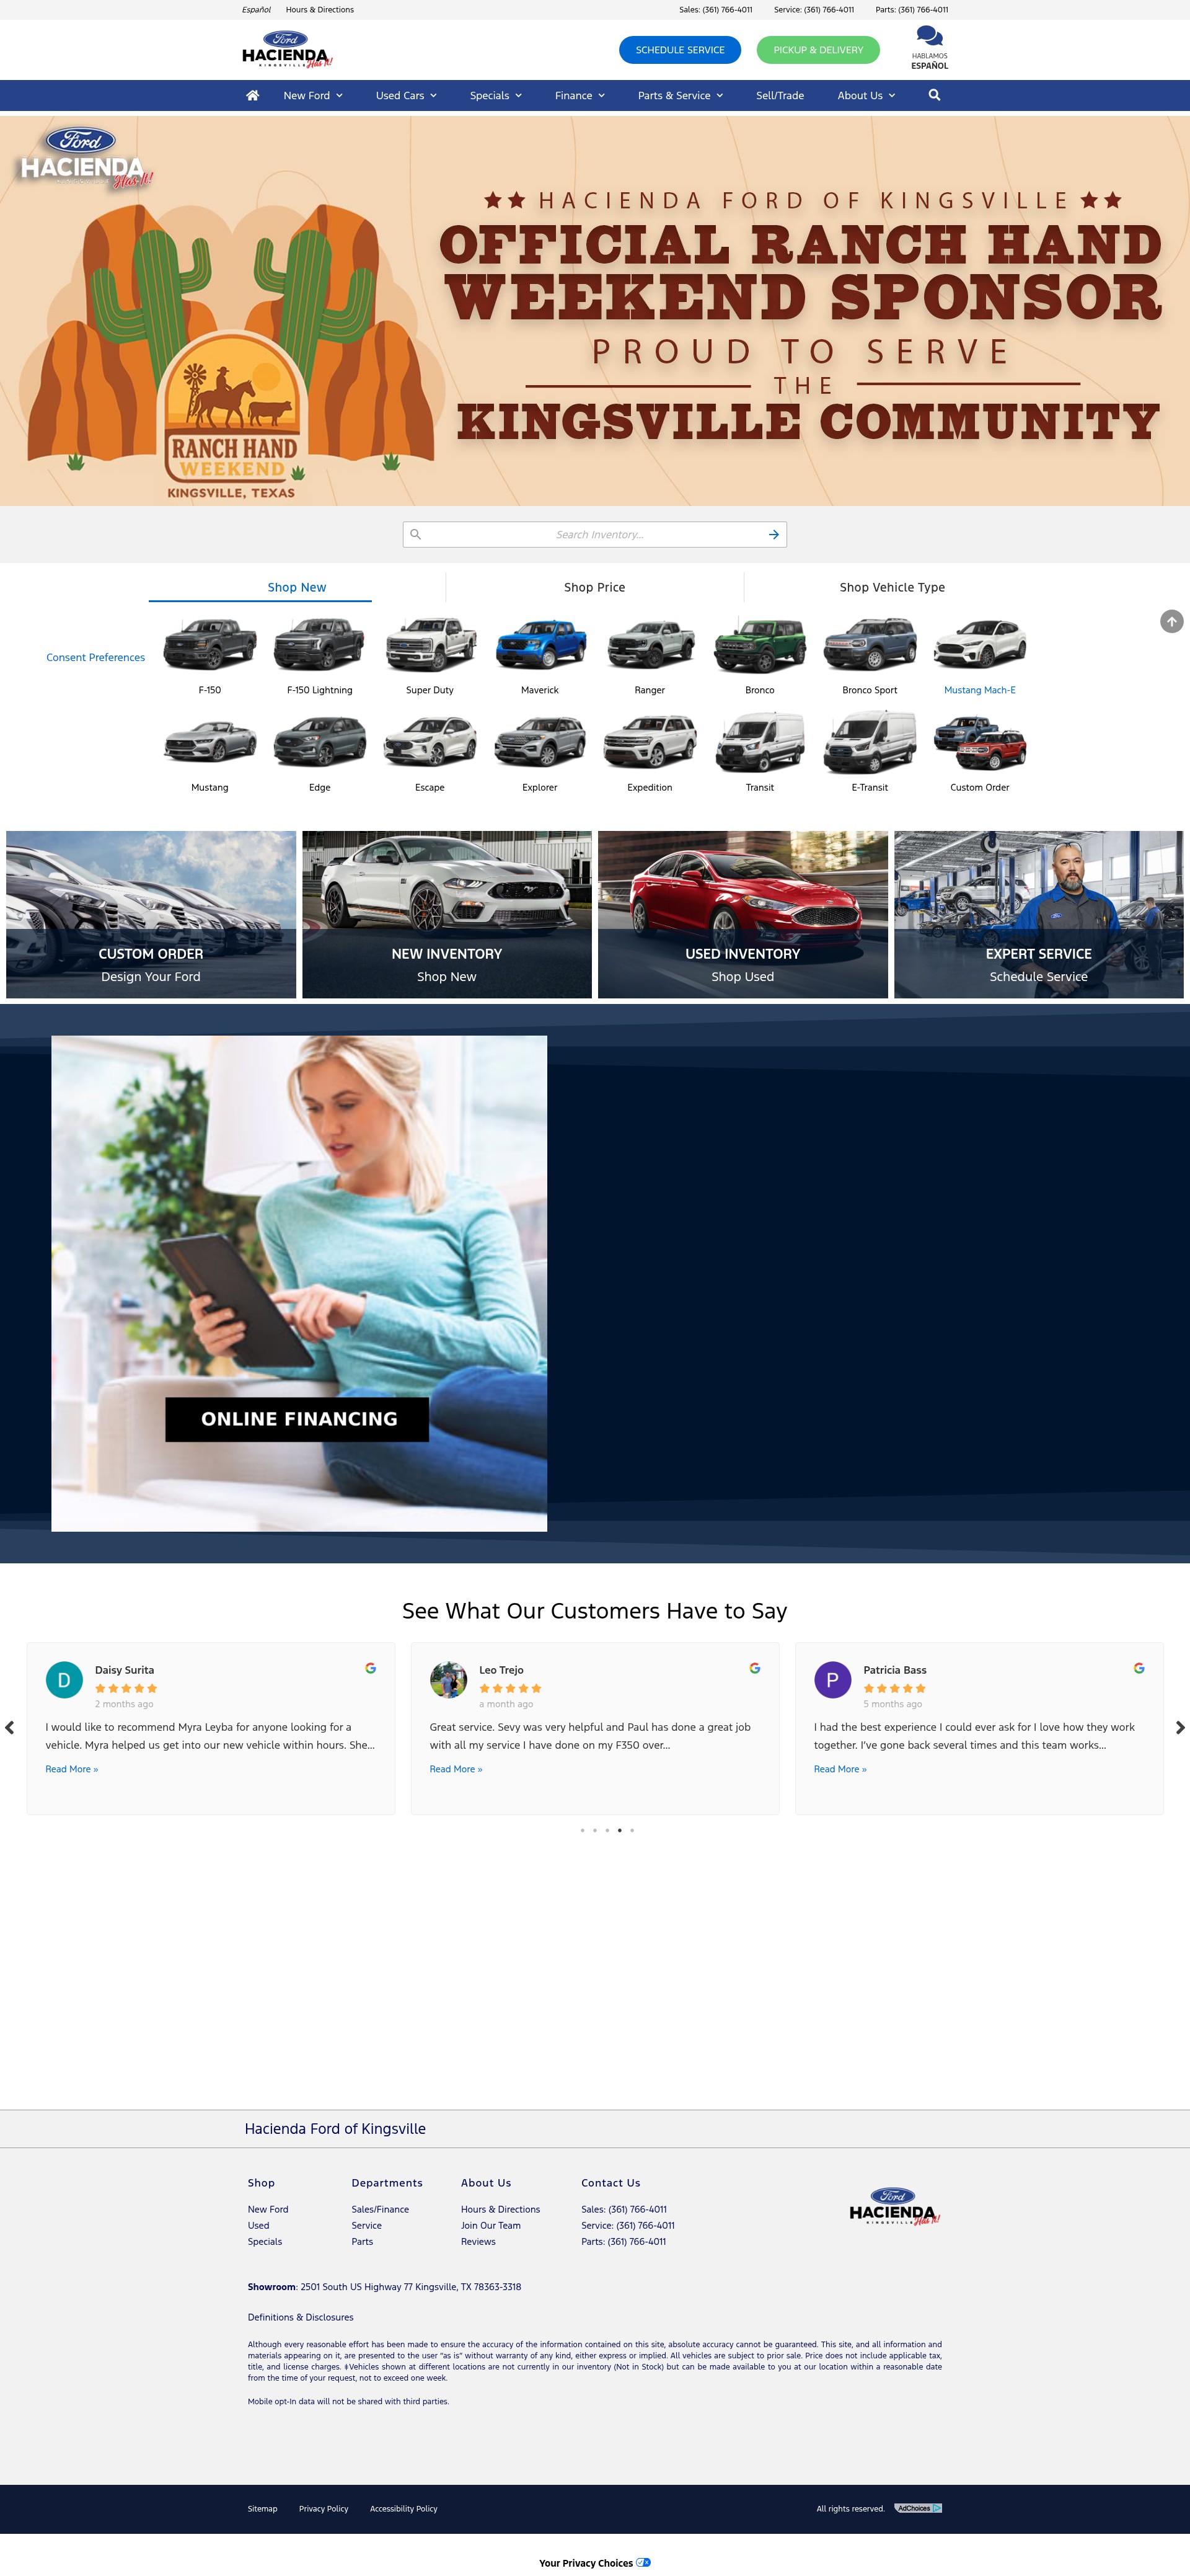Open Join Our Team footer link
This screenshot has height=2576, width=1190.
click(x=491, y=2225)
